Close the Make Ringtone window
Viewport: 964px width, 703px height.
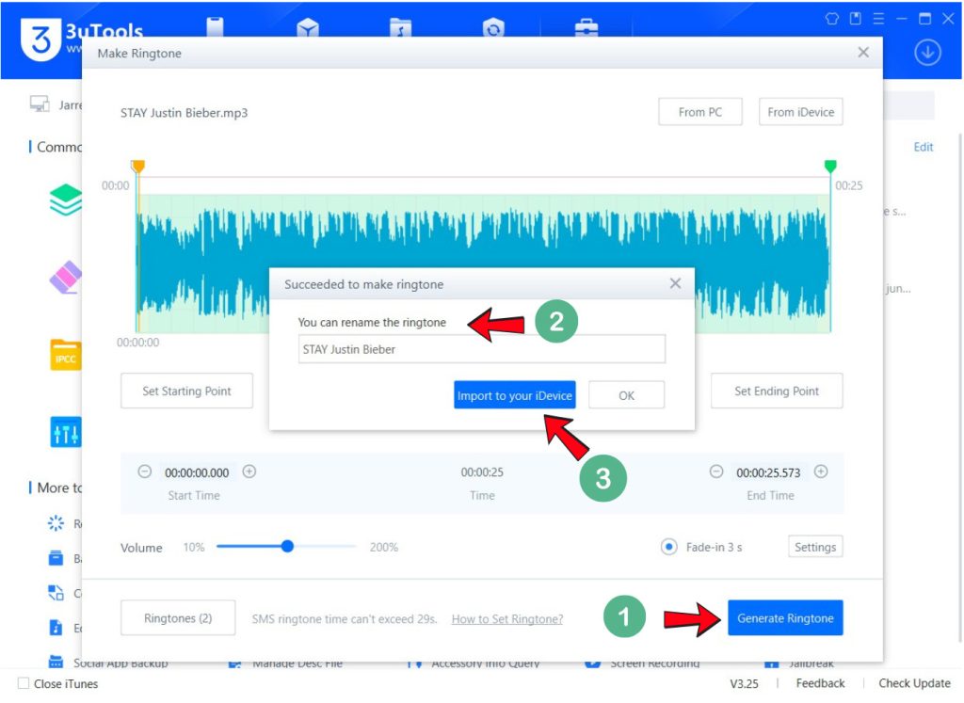[863, 53]
